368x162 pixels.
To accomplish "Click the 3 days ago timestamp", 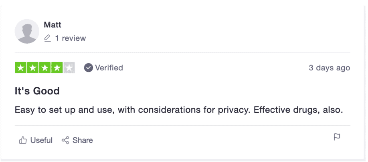I will click(330, 68).
